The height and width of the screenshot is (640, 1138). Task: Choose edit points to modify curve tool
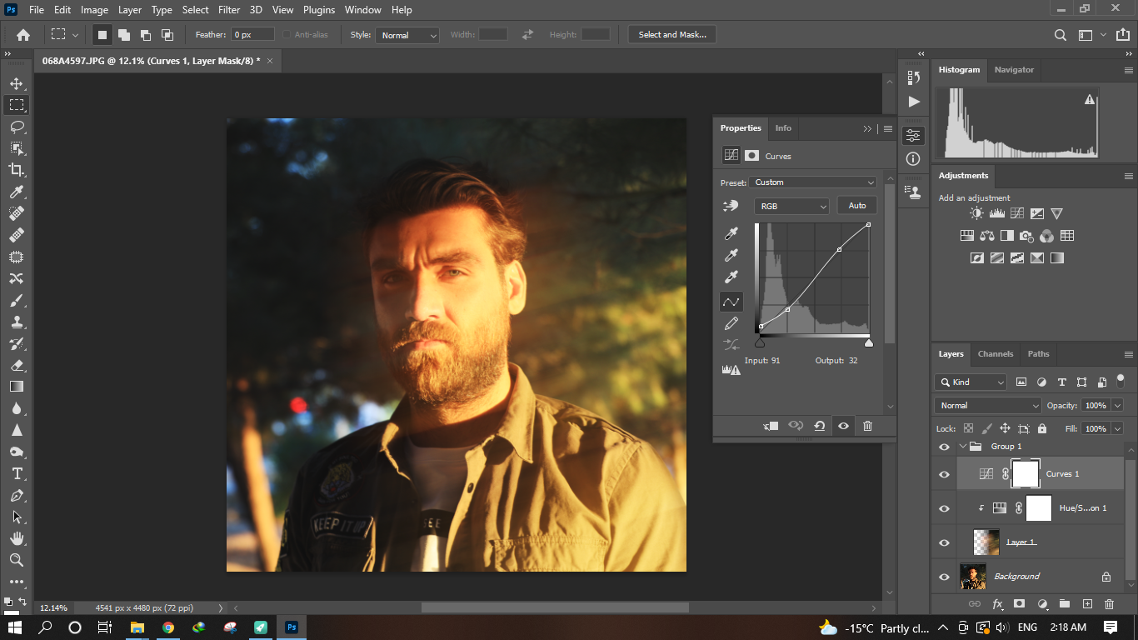pos(731,302)
